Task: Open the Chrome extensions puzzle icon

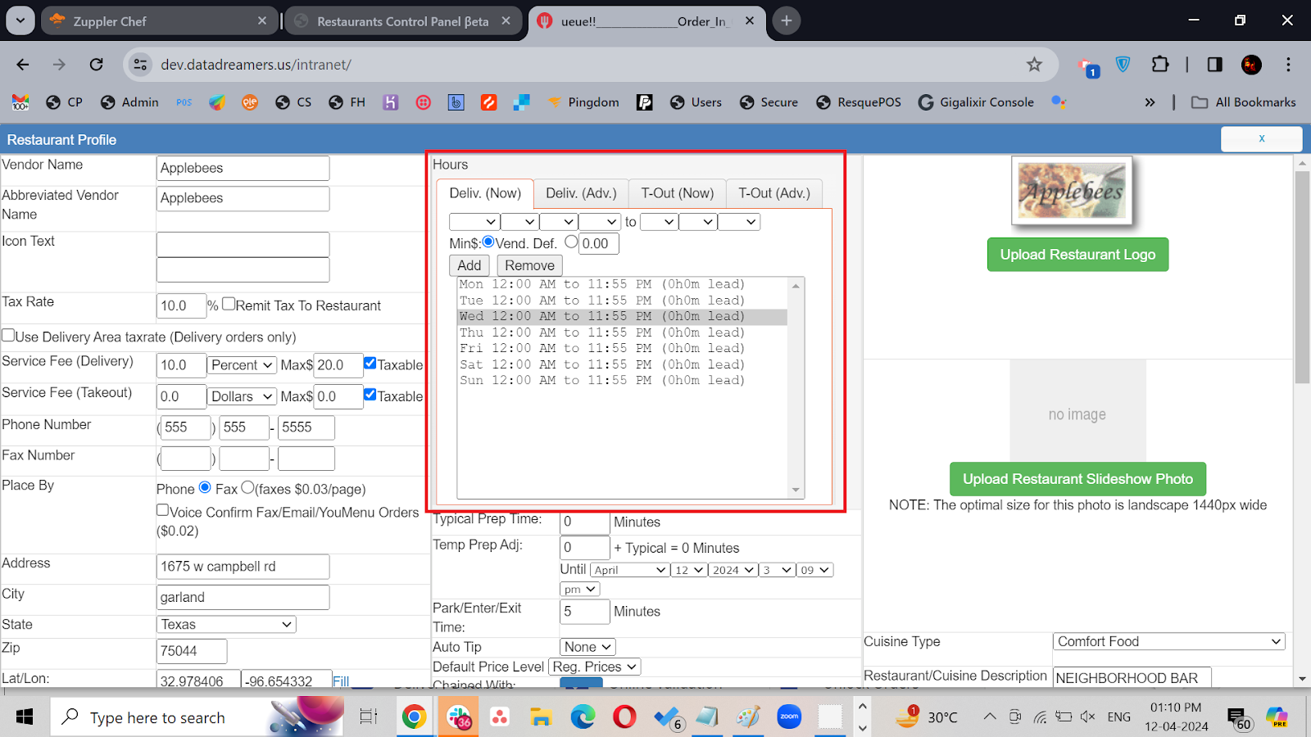Action: [1160, 65]
